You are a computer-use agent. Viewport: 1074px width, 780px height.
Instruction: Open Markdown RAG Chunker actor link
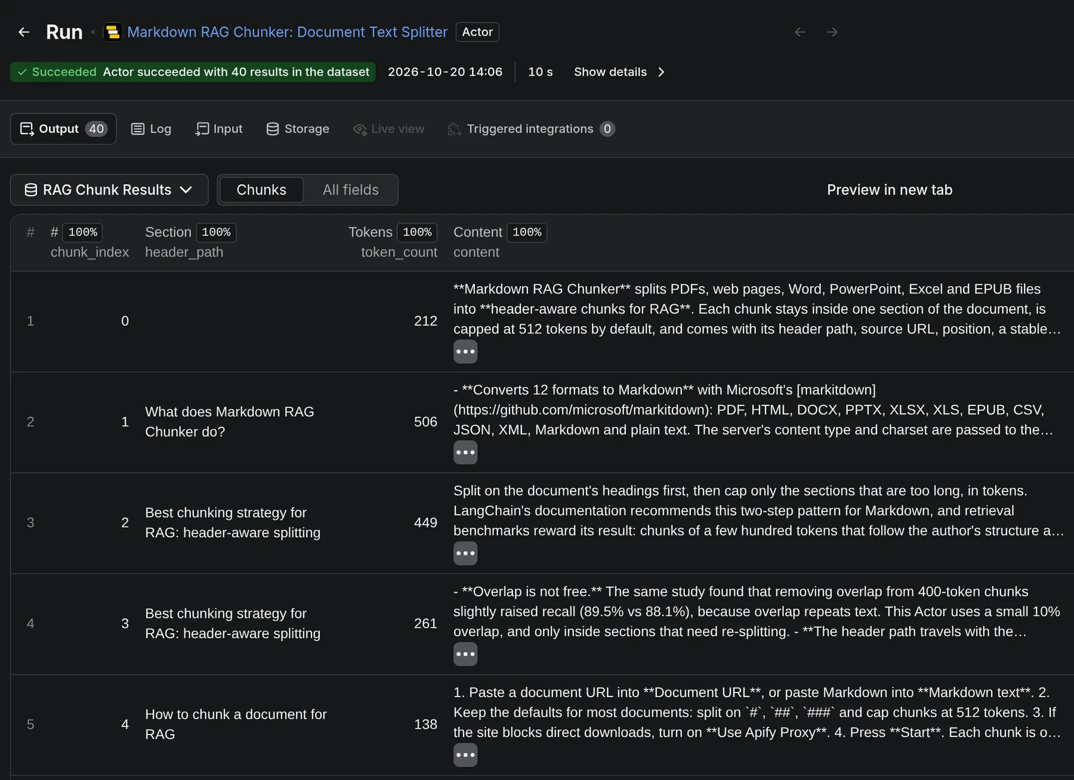tap(287, 32)
